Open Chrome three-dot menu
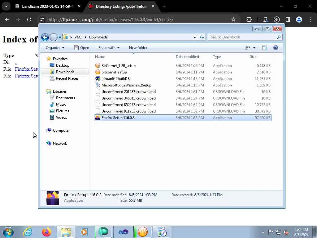Image resolution: width=317 pixels, height=238 pixels. (x=310, y=20)
